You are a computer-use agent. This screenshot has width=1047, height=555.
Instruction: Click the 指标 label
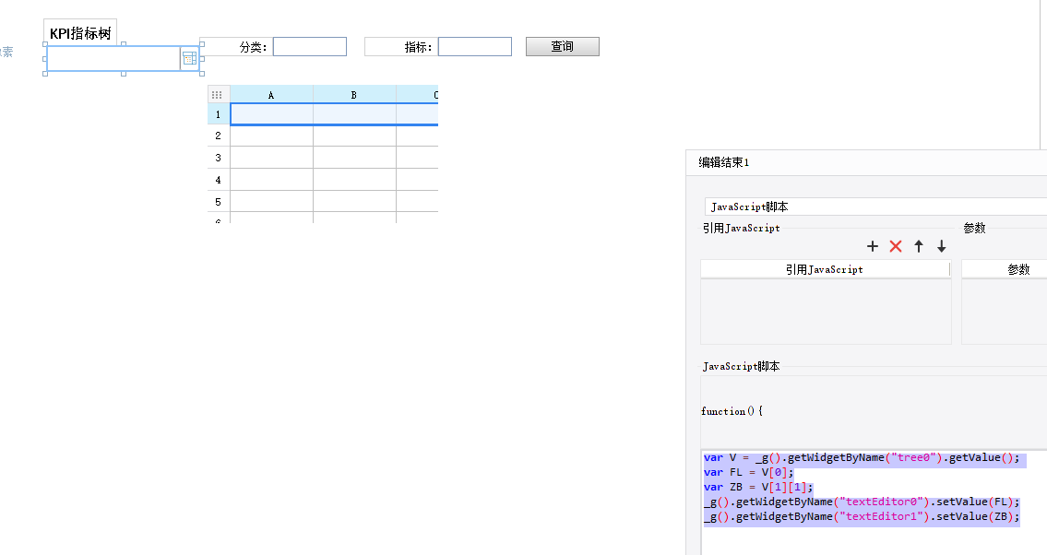(418, 47)
